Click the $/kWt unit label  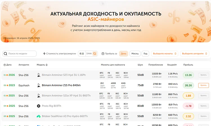coord(89,53)
